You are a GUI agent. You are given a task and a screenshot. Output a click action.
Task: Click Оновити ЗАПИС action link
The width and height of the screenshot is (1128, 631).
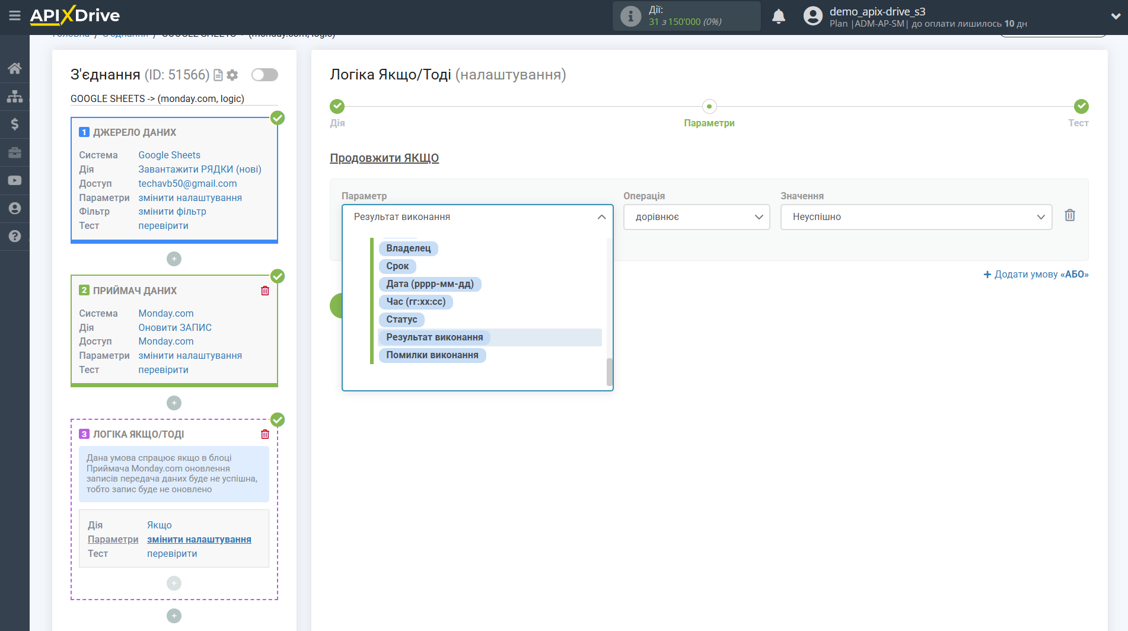pos(175,327)
